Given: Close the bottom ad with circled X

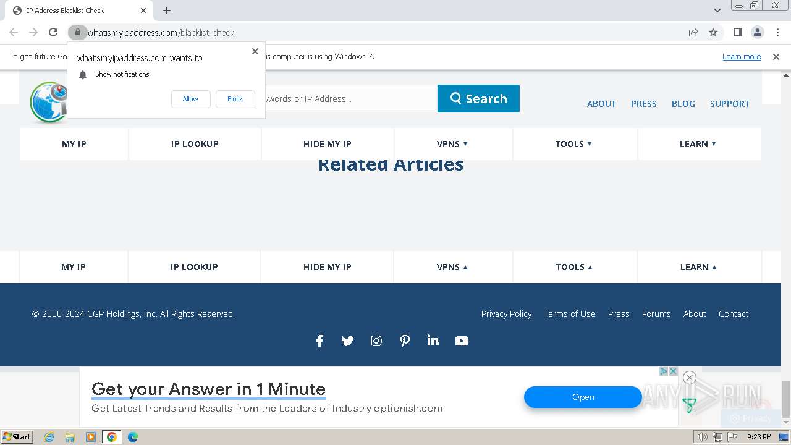Looking at the screenshot, I should pos(690,378).
